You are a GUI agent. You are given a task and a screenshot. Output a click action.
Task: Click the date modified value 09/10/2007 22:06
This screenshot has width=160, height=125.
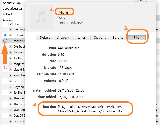71,90
